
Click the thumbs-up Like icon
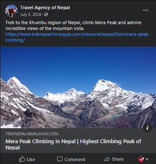pyautogui.click(x=22, y=159)
